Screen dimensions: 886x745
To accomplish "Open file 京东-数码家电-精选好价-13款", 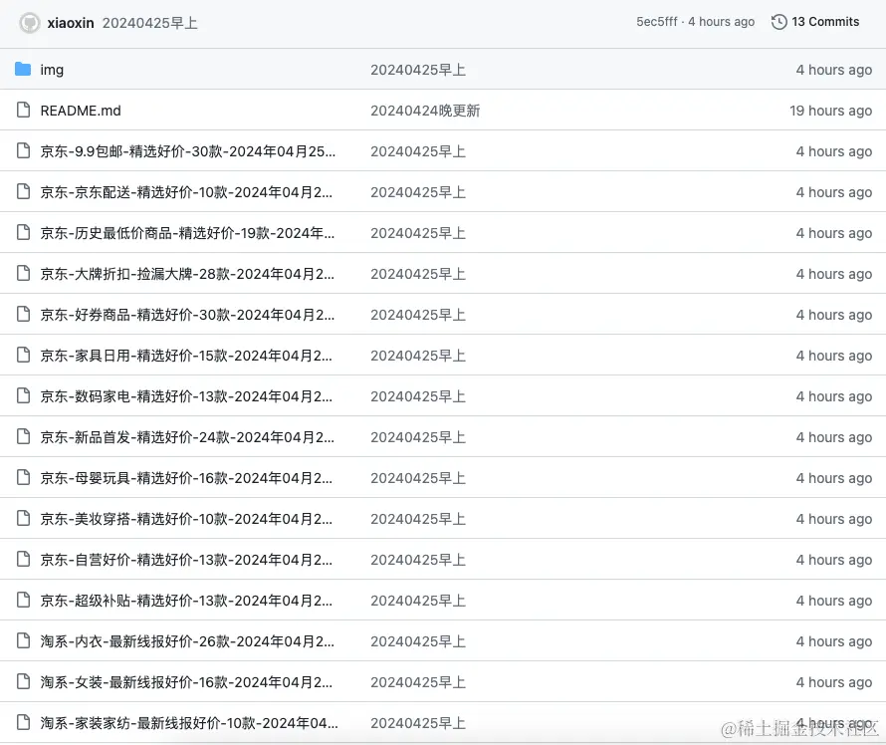I will [x=186, y=396].
